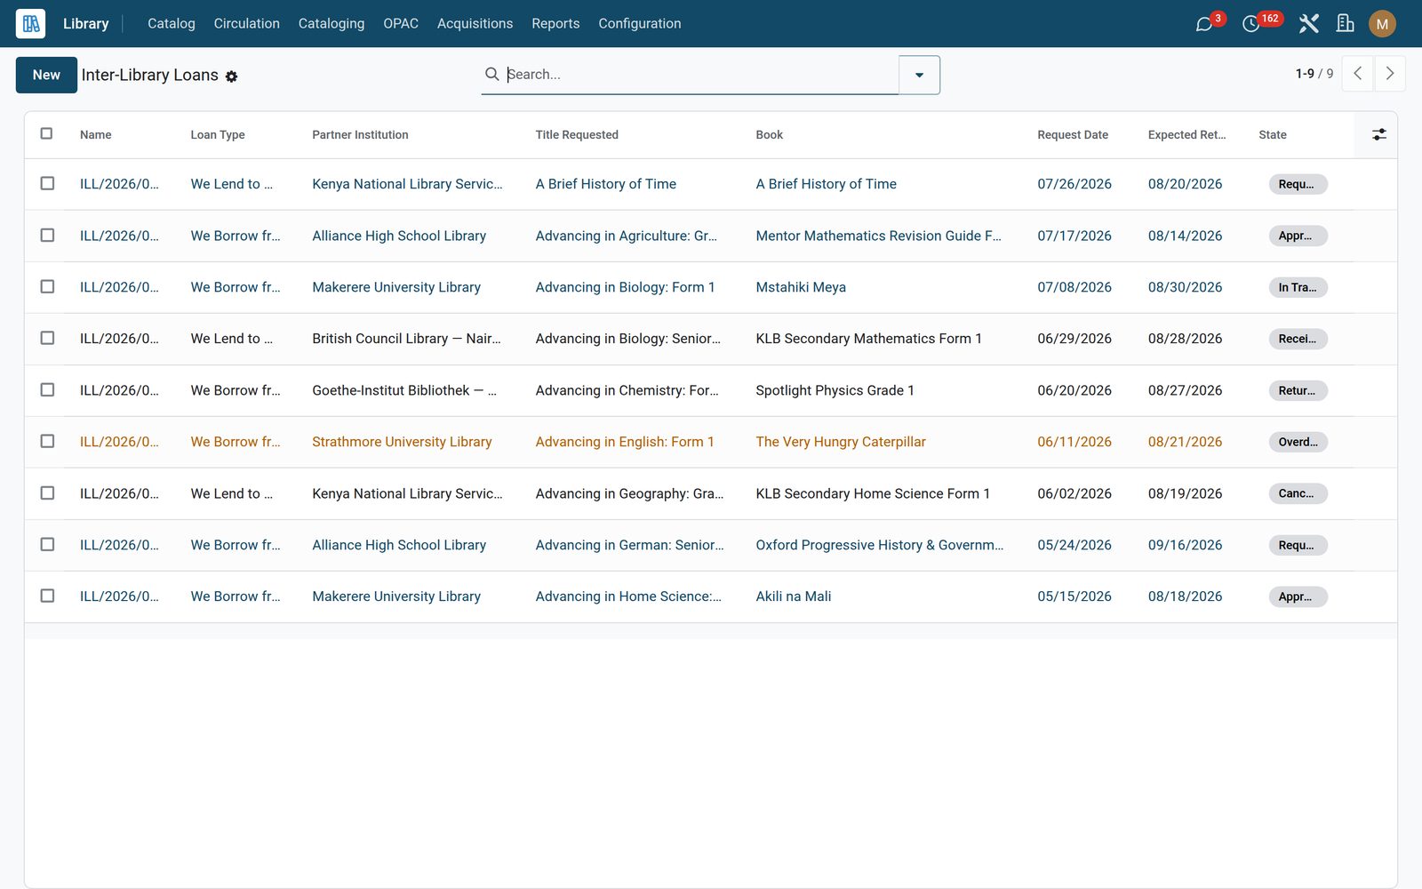Sort by Book column header
Viewport: 1422px width, 889px height.
click(770, 135)
